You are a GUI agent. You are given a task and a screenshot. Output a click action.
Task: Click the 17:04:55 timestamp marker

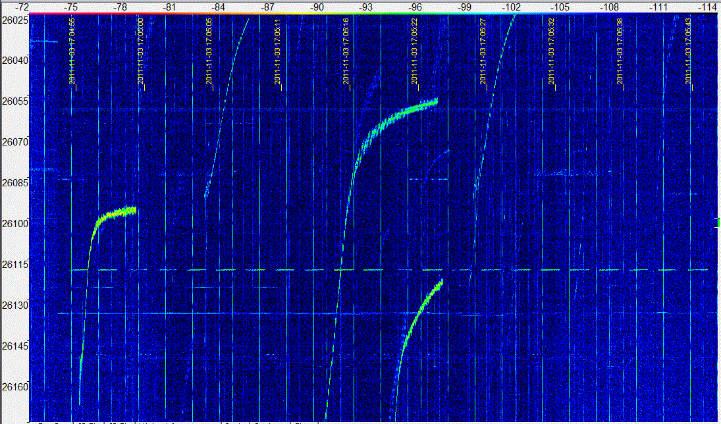(x=72, y=51)
